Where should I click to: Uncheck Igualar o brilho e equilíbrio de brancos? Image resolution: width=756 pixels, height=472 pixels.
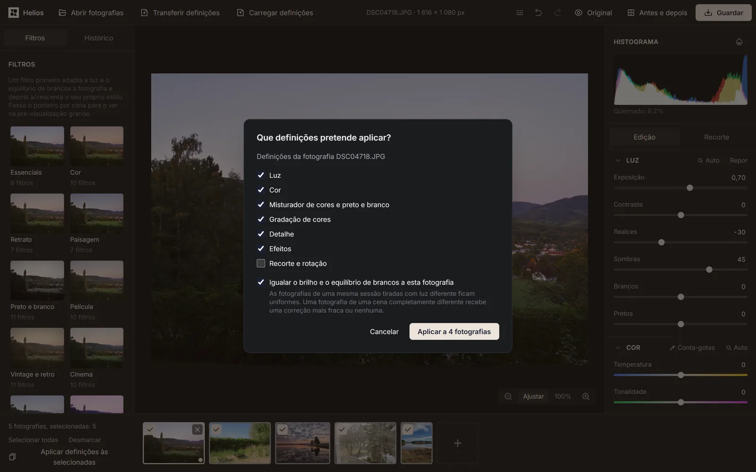click(x=261, y=282)
